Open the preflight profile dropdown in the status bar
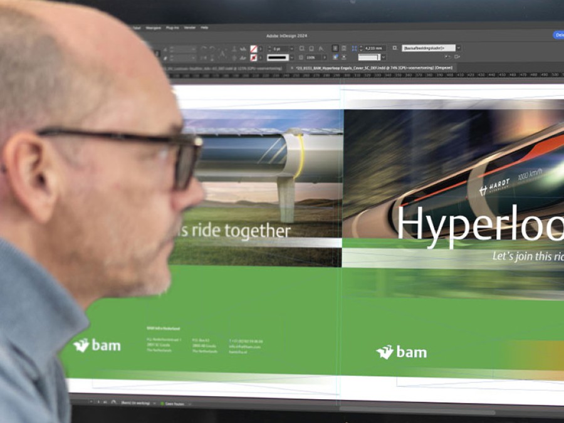This screenshot has height=423, width=564. point(155,403)
